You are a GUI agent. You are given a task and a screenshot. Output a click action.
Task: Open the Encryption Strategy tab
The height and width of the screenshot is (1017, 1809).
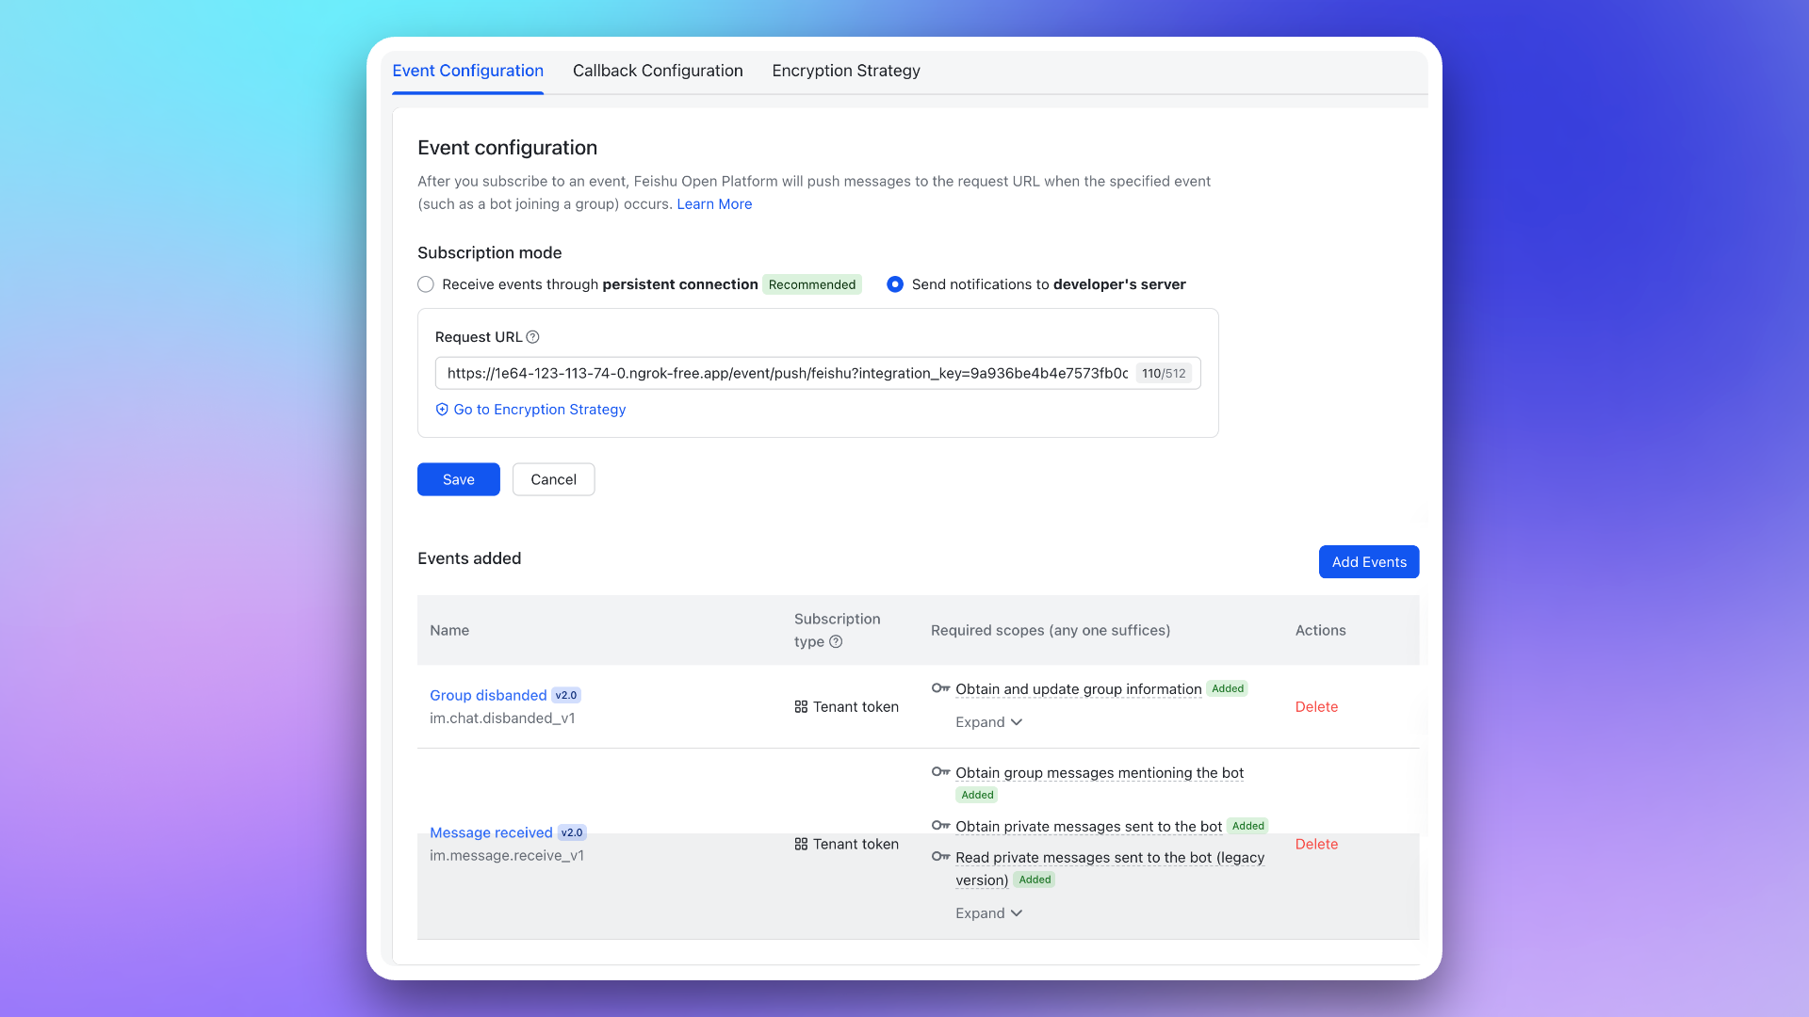pyautogui.click(x=845, y=71)
